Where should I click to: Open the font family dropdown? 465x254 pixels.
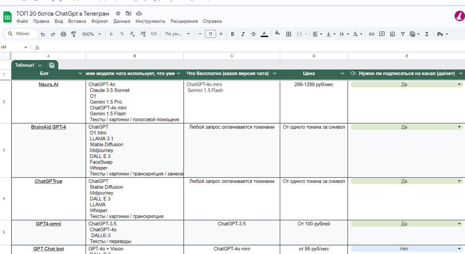click(x=177, y=34)
